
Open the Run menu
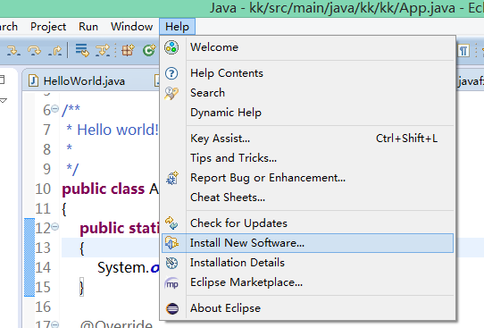[x=88, y=27]
